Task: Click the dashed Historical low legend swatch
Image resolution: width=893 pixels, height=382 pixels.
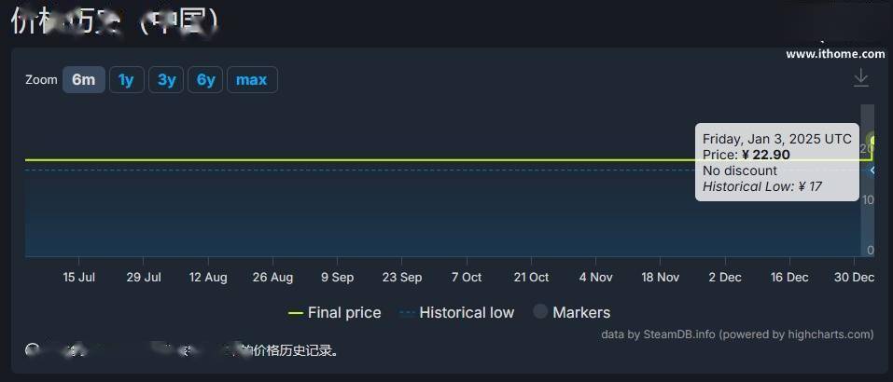Action: point(407,313)
